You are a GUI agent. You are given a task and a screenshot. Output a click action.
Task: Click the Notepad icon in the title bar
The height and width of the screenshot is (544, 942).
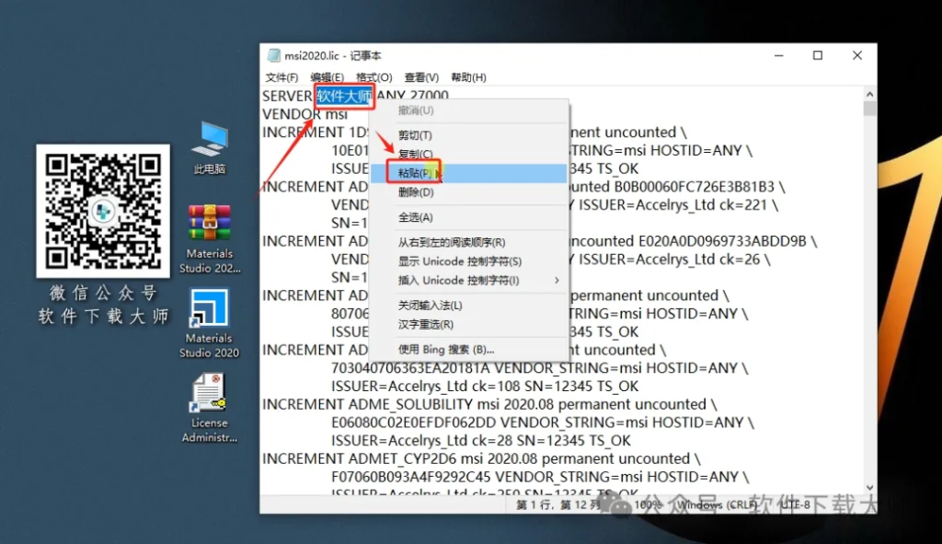click(x=274, y=55)
